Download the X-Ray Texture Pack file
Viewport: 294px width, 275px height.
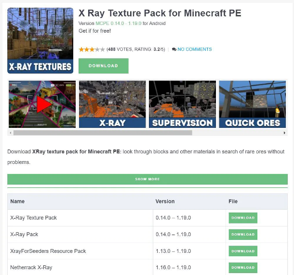tap(243, 218)
